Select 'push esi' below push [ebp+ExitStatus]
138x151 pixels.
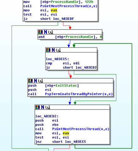40,90
